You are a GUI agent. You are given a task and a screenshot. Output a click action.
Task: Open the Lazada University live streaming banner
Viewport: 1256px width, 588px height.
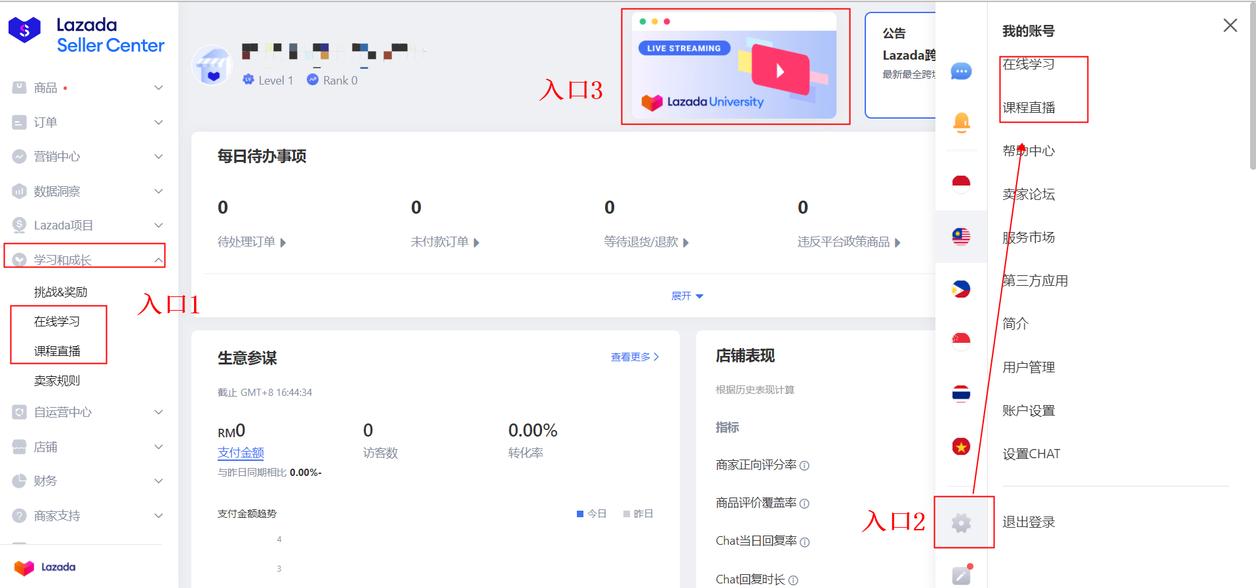pyautogui.click(x=734, y=66)
